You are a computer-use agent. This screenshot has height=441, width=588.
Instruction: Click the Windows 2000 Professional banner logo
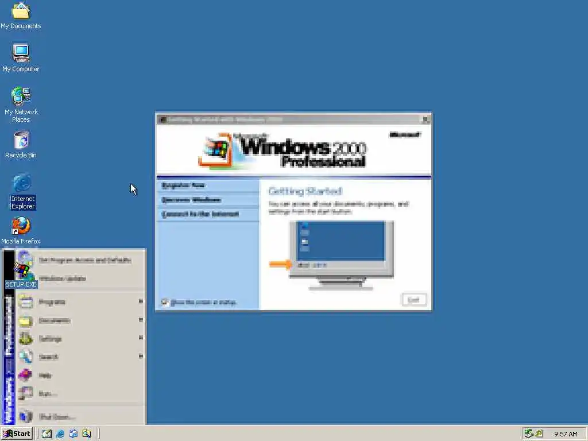(x=283, y=151)
